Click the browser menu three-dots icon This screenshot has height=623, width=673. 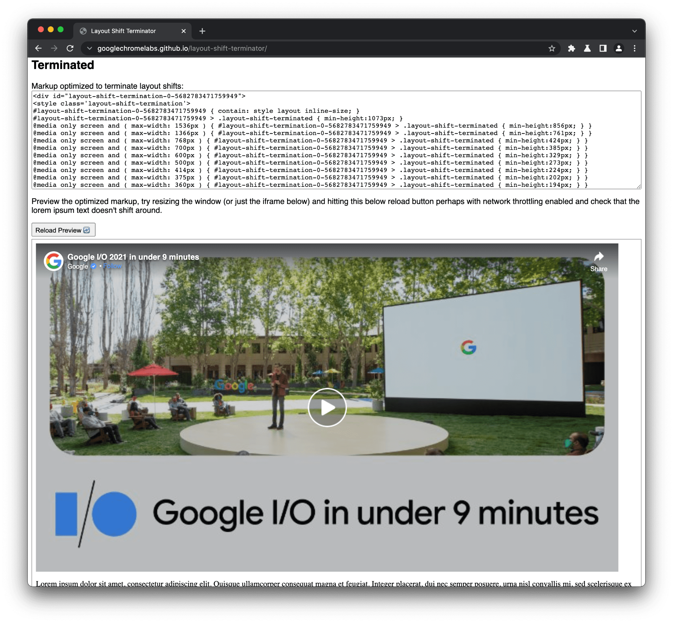tap(634, 48)
